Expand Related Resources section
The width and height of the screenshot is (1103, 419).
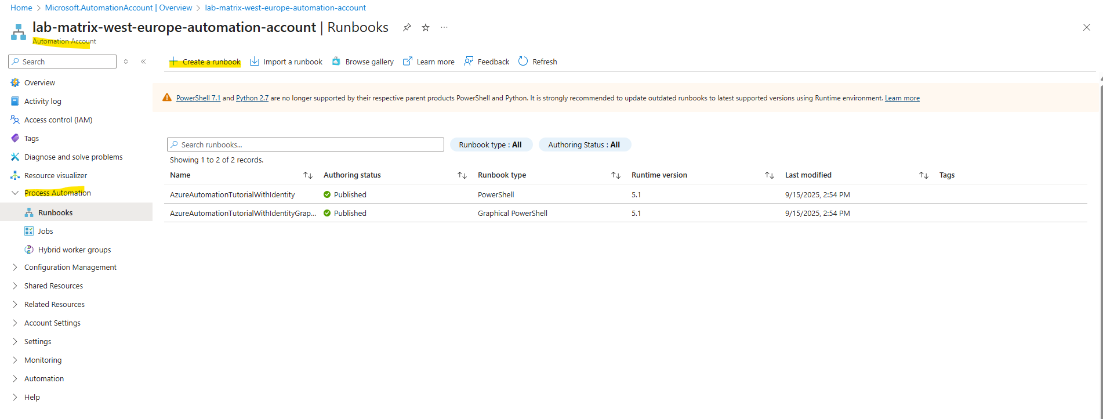pos(55,304)
